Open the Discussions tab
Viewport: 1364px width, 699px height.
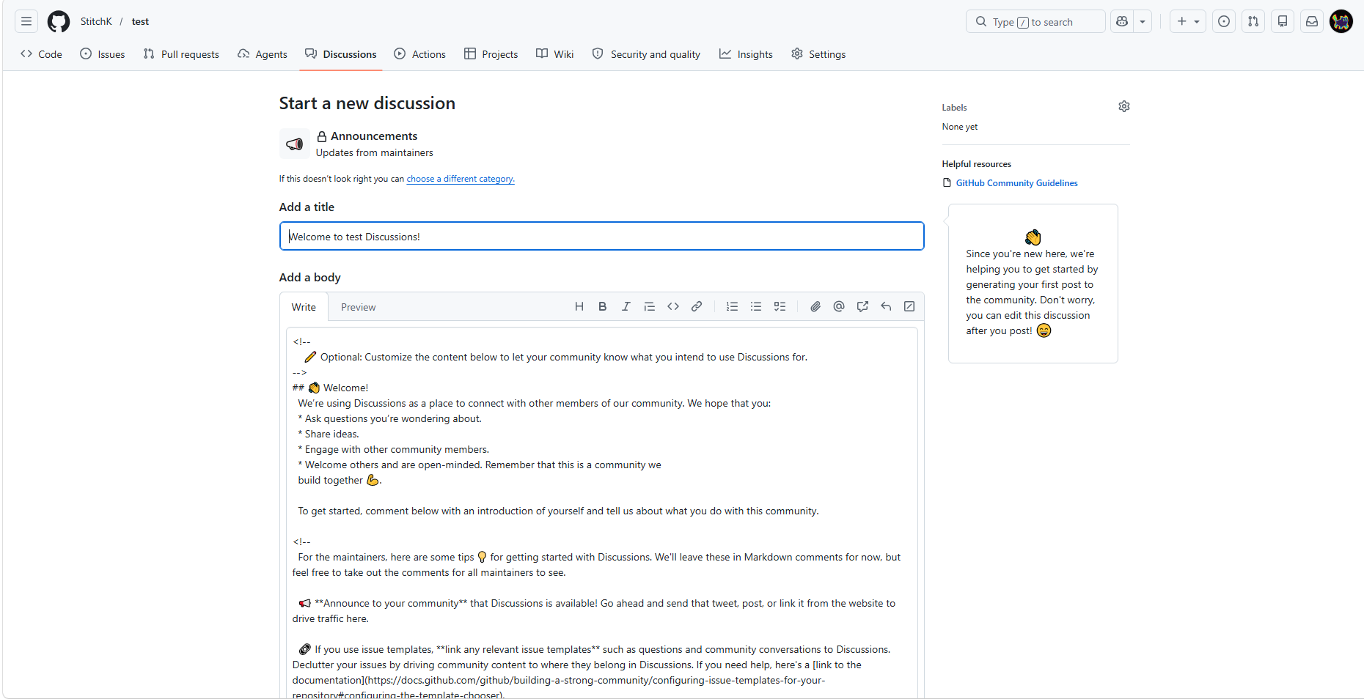click(341, 53)
